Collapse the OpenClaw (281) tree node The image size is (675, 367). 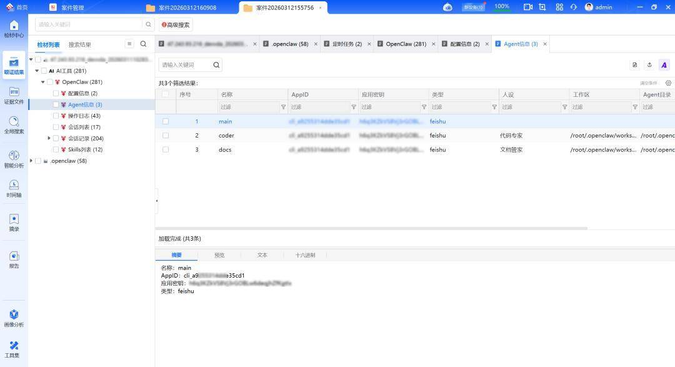pyautogui.click(x=43, y=83)
